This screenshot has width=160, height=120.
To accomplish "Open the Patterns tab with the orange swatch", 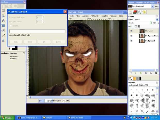I will coord(135,78).
